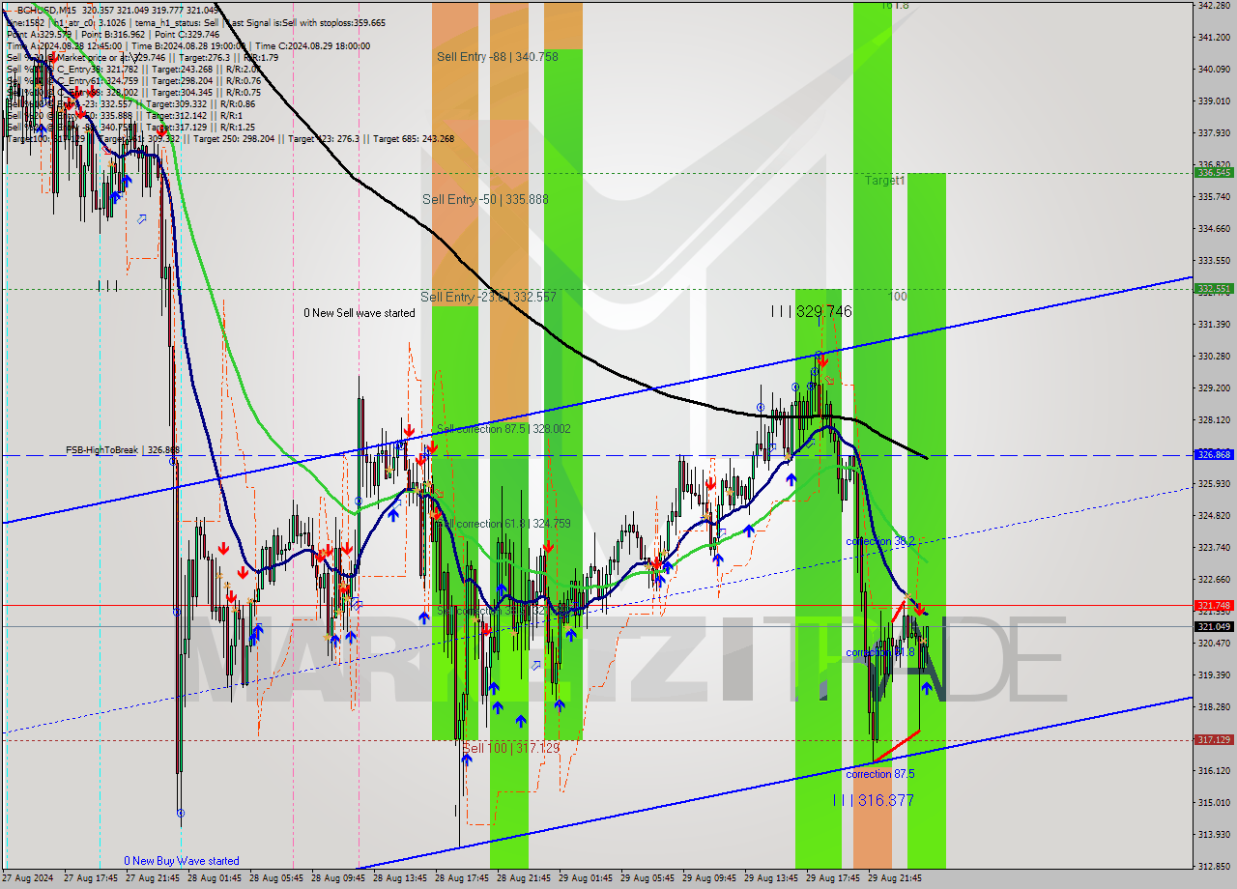The image size is (1237, 889).
Task: Select the 'Sell Entry -23.6 | 332.557' label
Action: 488,297
